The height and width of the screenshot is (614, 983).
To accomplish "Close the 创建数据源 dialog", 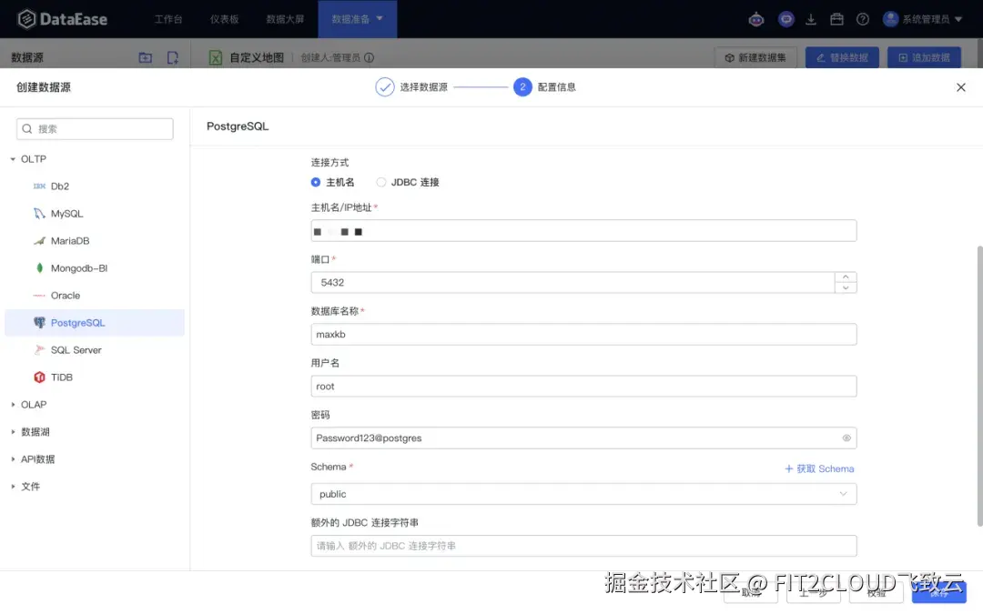I will [x=960, y=87].
